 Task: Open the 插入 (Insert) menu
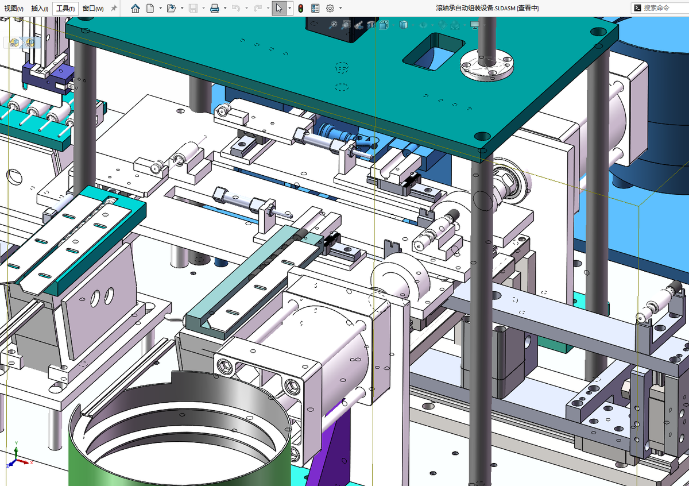coord(40,9)
